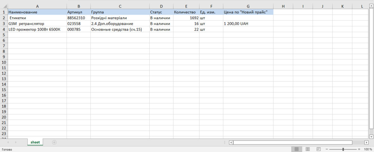Viewport: 374px width, 152px height.
Task: Click the 100 % zoom level
Action: 368,149
